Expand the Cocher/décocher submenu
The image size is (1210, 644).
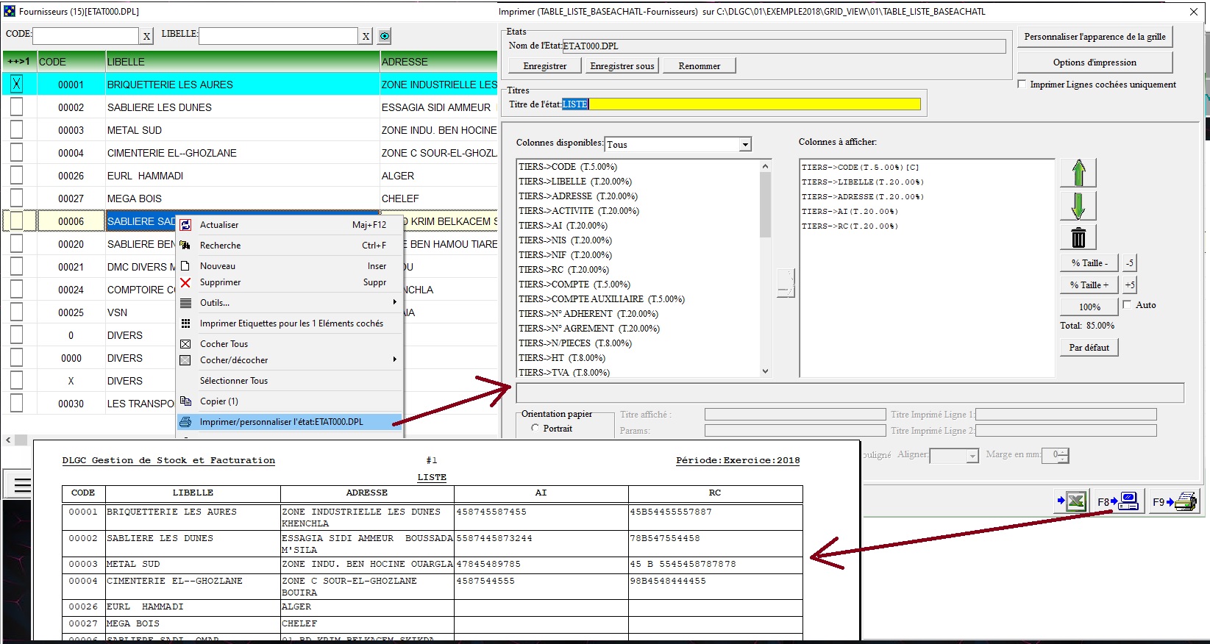point(395,359)
